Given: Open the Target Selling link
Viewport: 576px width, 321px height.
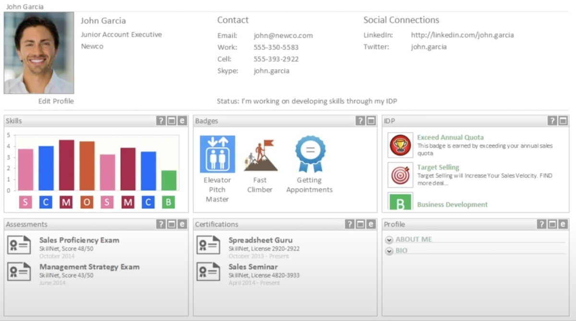Looking at the screenshot, I should pos(438,167).
